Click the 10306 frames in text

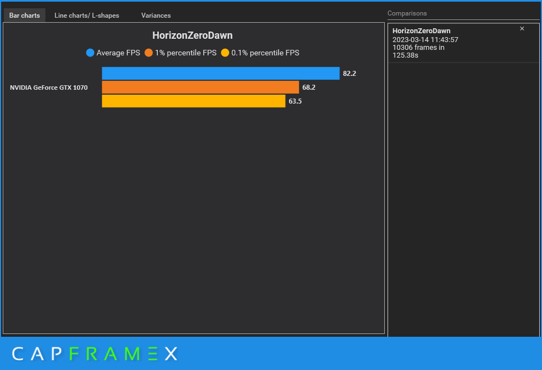pyautogui.click(x=418, y=48)
